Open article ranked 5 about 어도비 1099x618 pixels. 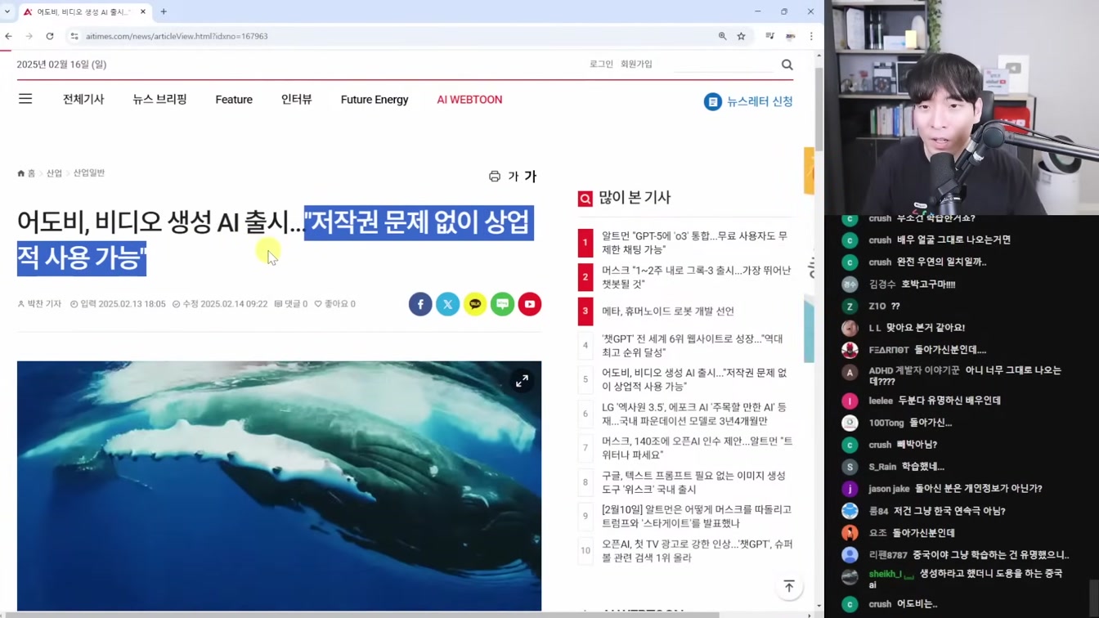click(694, 379)
